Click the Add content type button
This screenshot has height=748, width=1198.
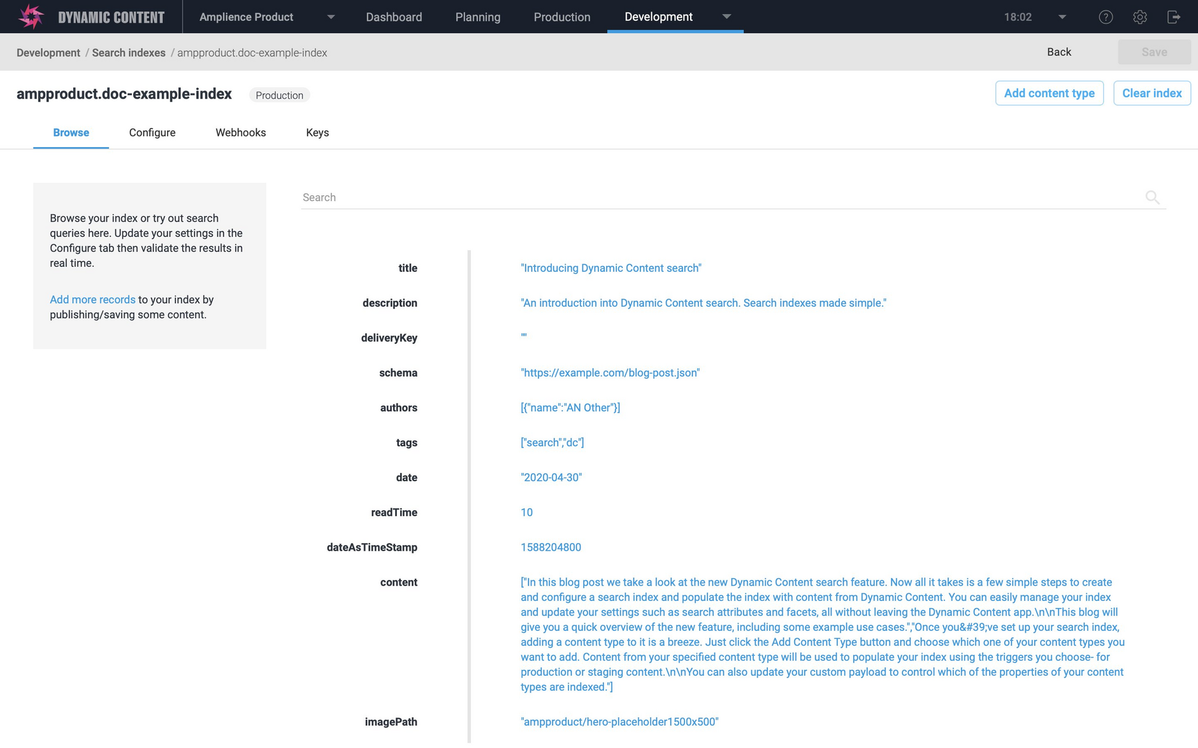click(x=1050, y=93)
